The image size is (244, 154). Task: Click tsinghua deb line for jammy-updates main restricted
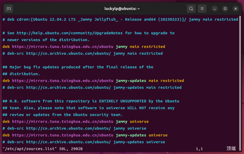pos(93,81)
